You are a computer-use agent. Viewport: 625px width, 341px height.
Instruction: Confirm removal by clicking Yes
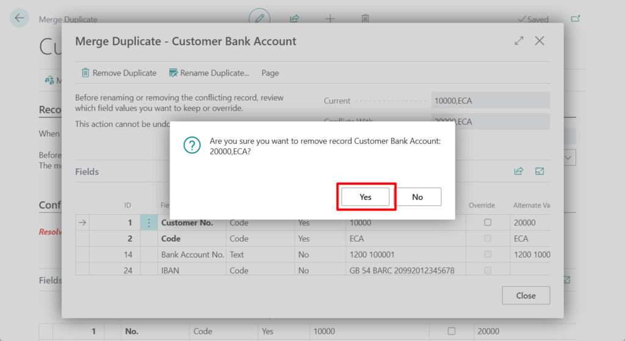coord(365,197)
